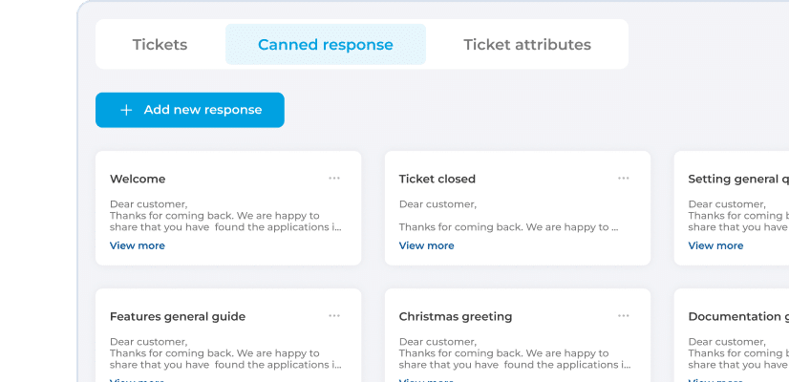Open the Ticket attributes tab
This screenshot has width=789, height=382.
click(526, 45)
